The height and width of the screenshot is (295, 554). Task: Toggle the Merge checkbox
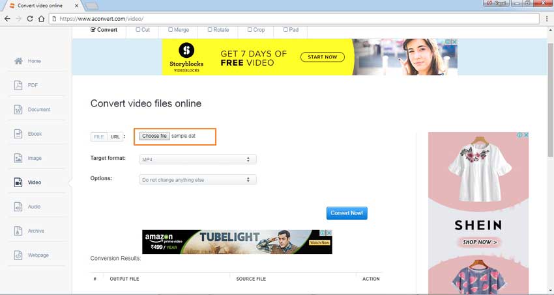click(170, 30)
